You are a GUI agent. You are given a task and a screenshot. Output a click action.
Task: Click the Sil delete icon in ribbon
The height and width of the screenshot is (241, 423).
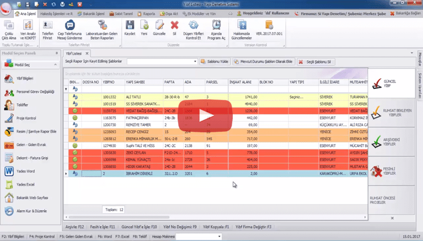pyautogui.click(x=174, y=28)
